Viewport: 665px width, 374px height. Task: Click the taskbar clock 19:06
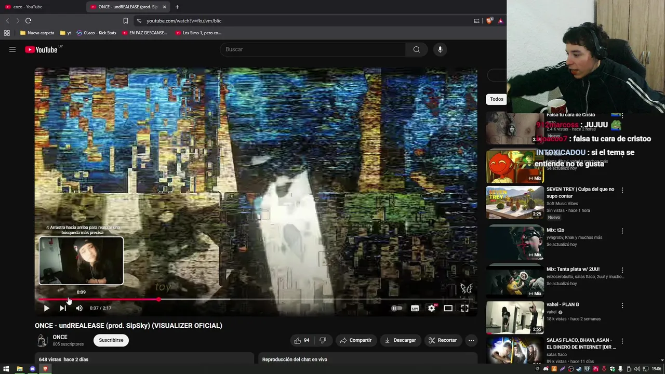click(x=657, y=369)
